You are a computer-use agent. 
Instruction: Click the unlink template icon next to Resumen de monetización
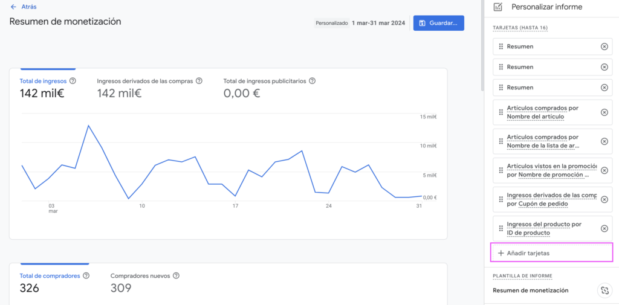click(x=604, y=291)
